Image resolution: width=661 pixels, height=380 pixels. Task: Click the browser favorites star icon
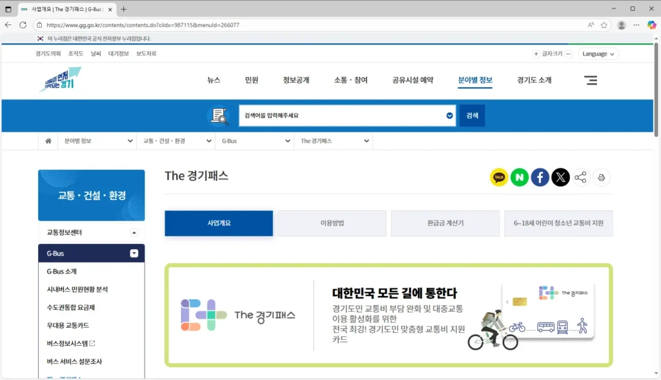[603, 25]
